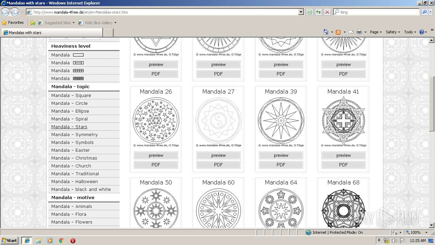The width and height of the screenshot is (435, 245).
Task: Click the Stop loading X icon
Action: (x=327, y=12)
